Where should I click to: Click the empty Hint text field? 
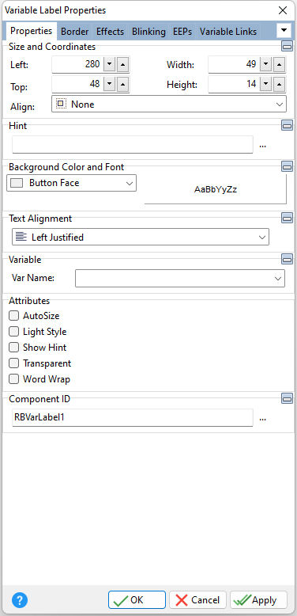[x=133, y=145]
